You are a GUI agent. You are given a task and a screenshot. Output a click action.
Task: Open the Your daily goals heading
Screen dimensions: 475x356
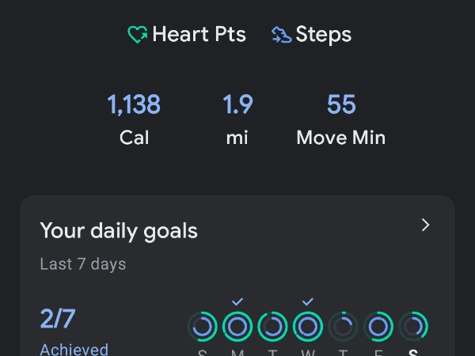pos(119,231)
